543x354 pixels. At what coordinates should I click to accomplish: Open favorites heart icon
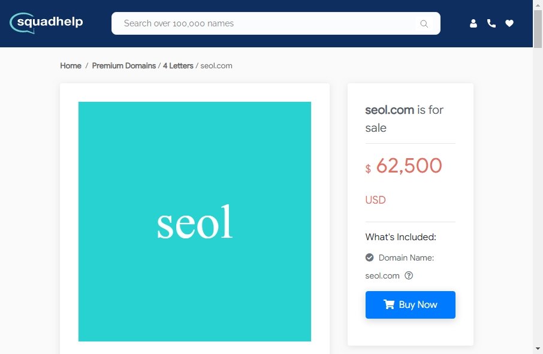tap(509, 23)
